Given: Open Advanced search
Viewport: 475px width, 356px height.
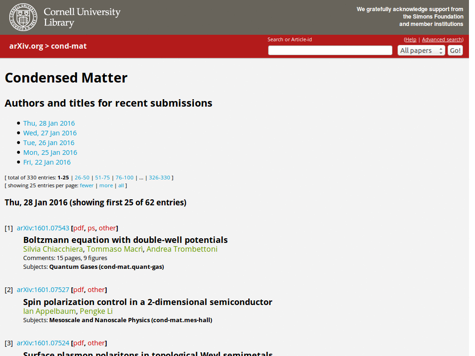Looking at the screenshot, I should coord(441,39).
